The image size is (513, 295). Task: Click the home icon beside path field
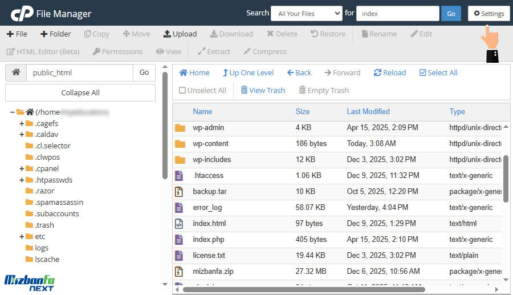[x=16, y=72]
